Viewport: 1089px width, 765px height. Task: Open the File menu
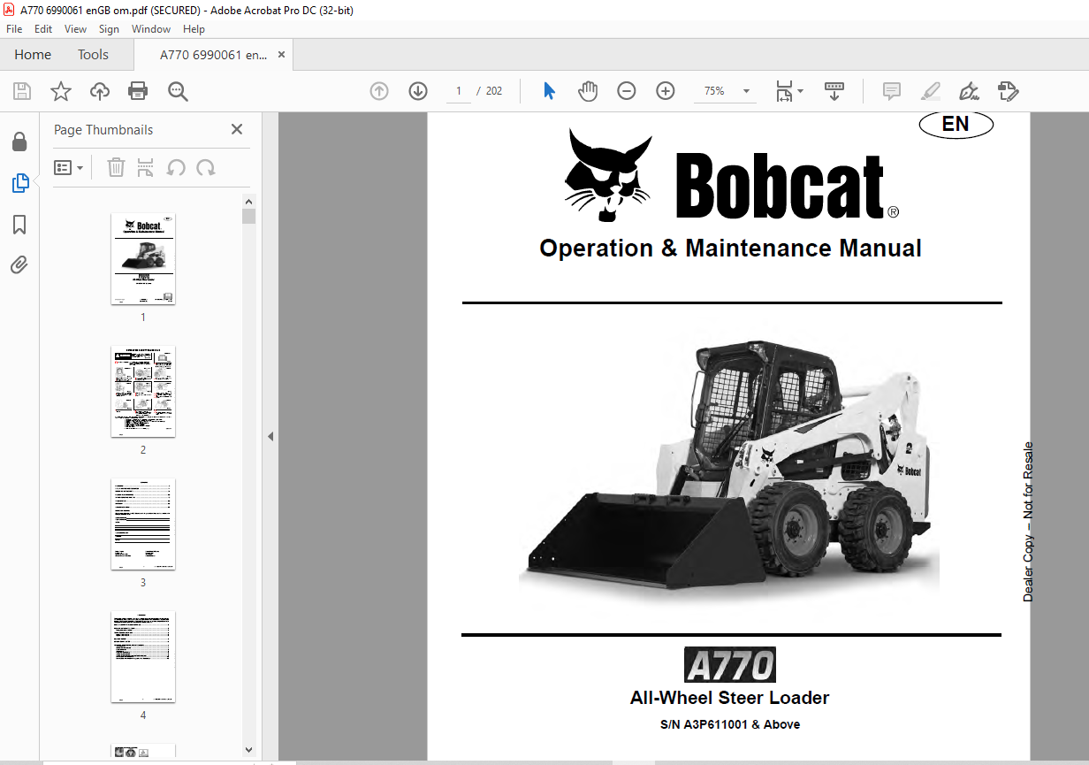pos(14,29)
